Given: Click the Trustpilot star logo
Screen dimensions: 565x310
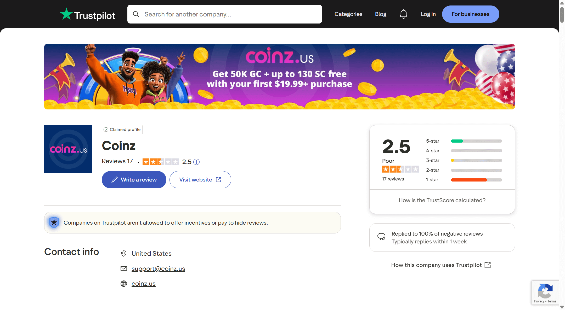Looking at the screenshot, I should point(66,14).
